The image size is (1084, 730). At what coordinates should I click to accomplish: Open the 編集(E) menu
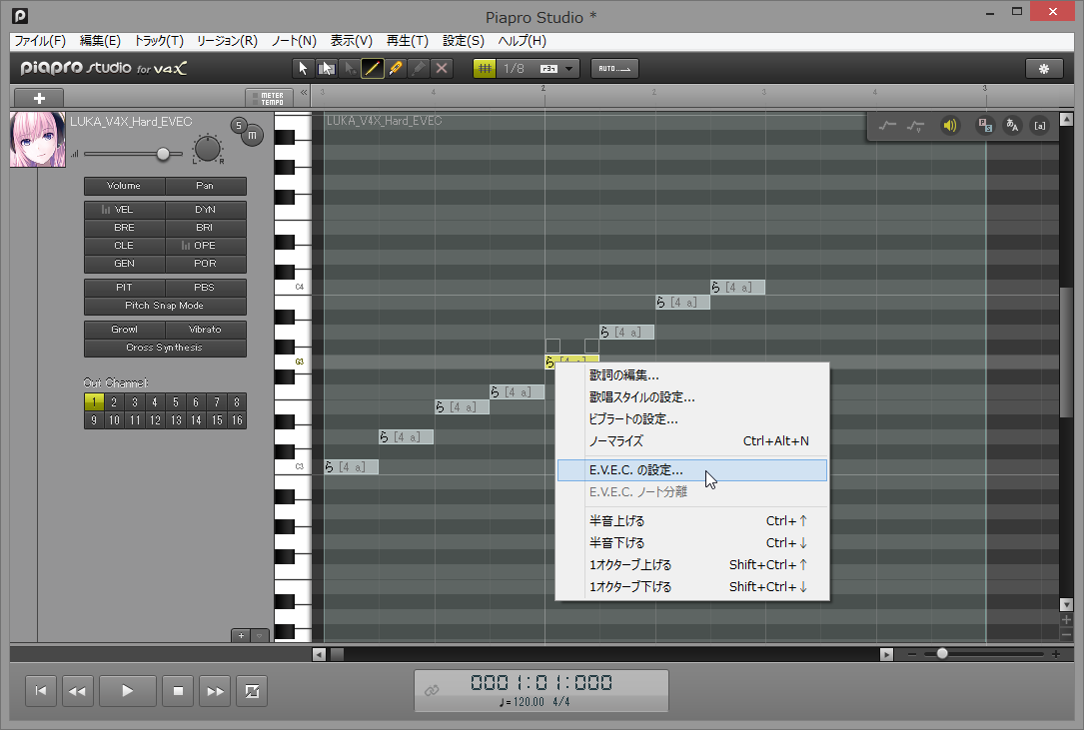point(100,41)
